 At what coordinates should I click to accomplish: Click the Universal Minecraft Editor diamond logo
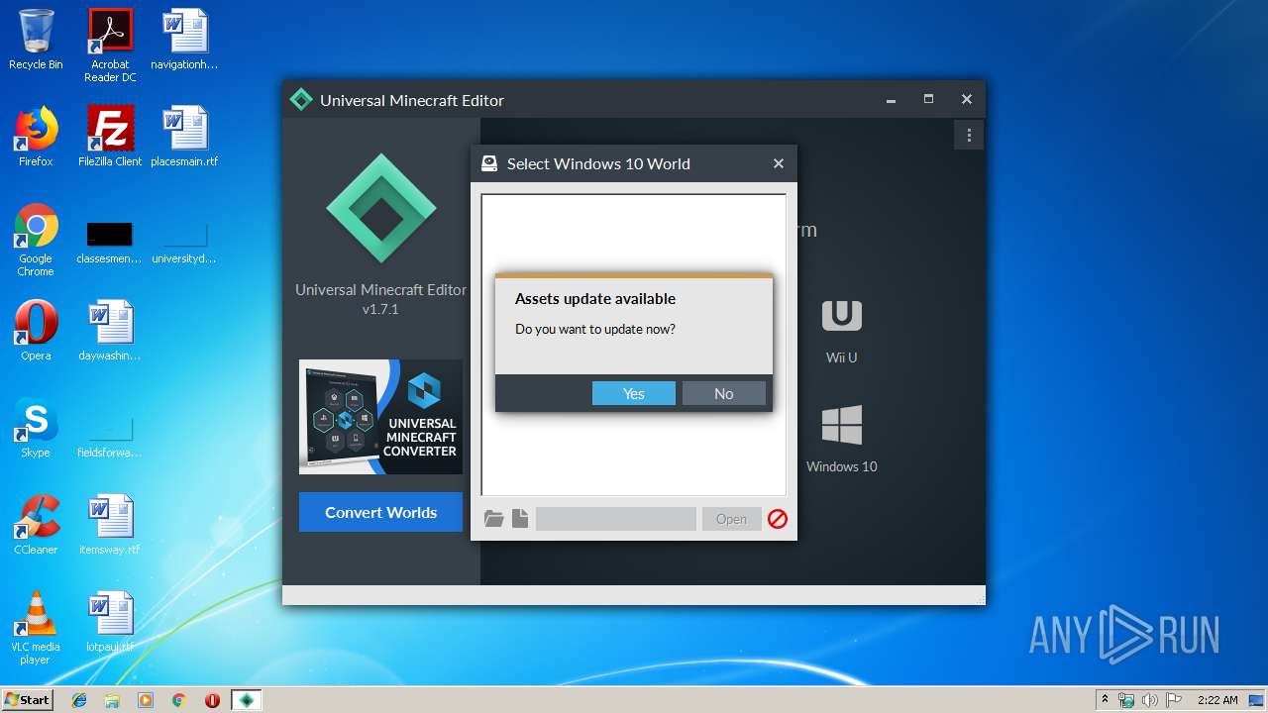(x=380, y=209)
